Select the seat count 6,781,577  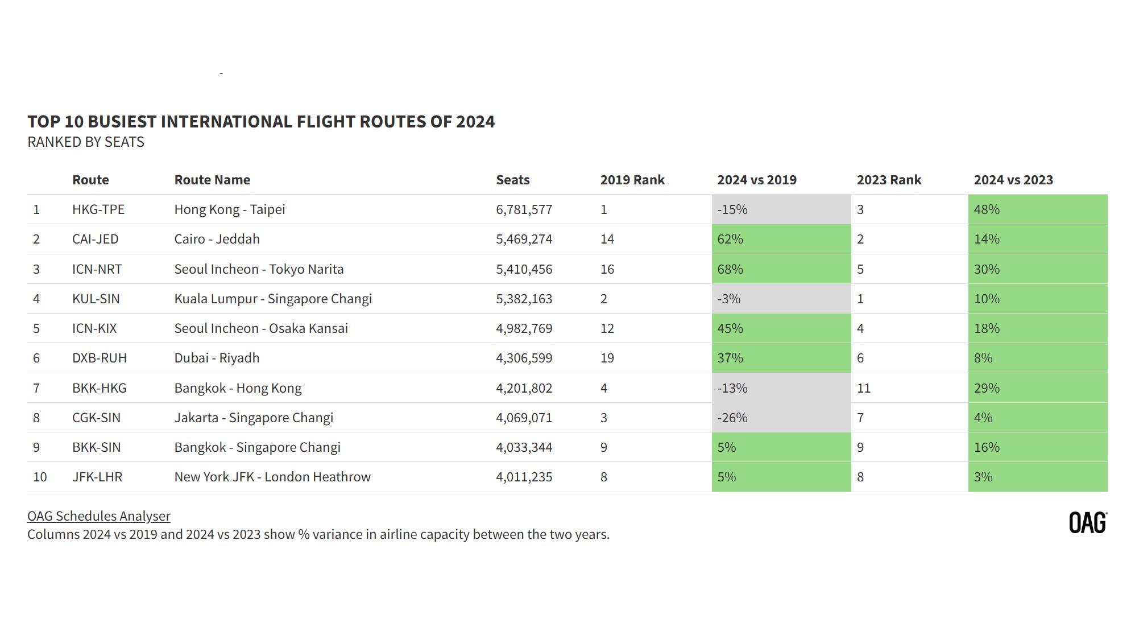pos(524,209)
